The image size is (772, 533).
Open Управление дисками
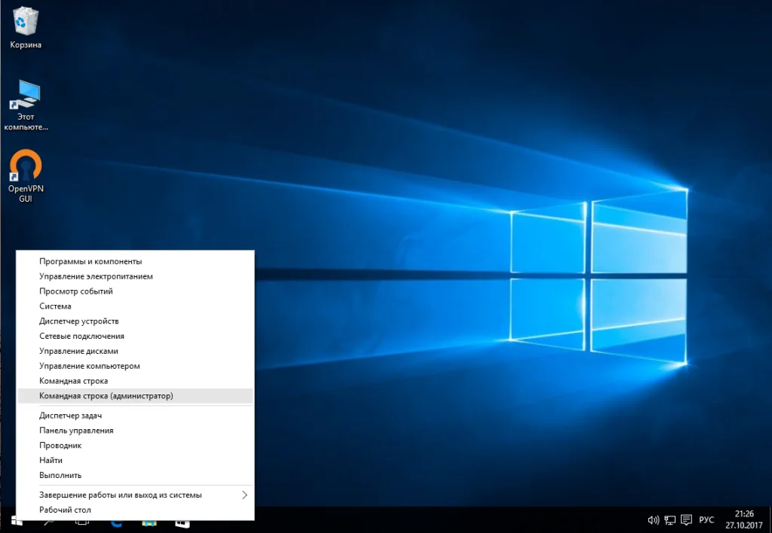(x=78, y=351)
